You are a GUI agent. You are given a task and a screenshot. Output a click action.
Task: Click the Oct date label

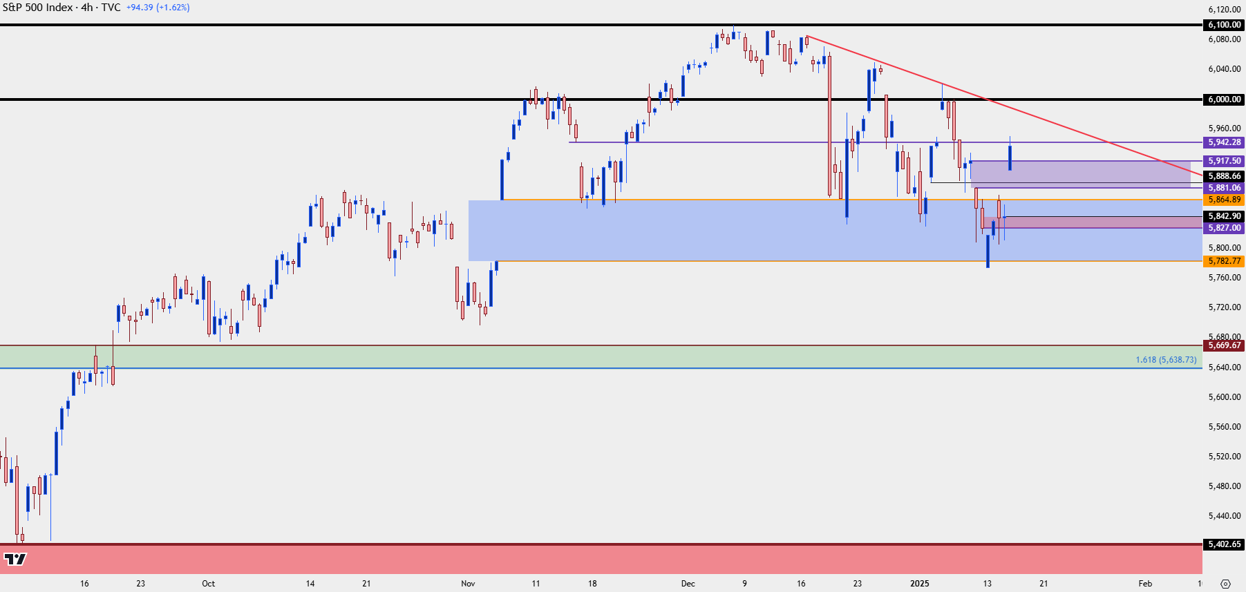208,584
